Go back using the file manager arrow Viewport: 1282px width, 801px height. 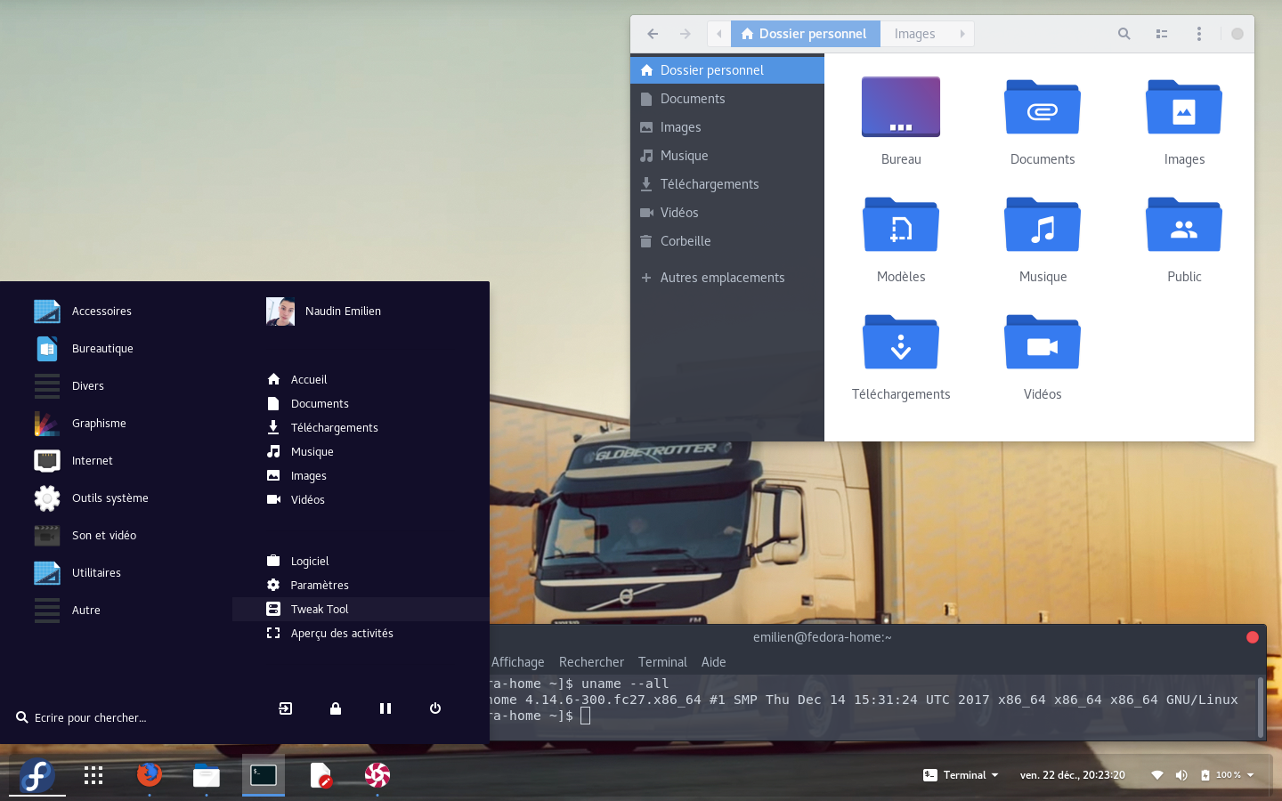(x=653, y=34)
